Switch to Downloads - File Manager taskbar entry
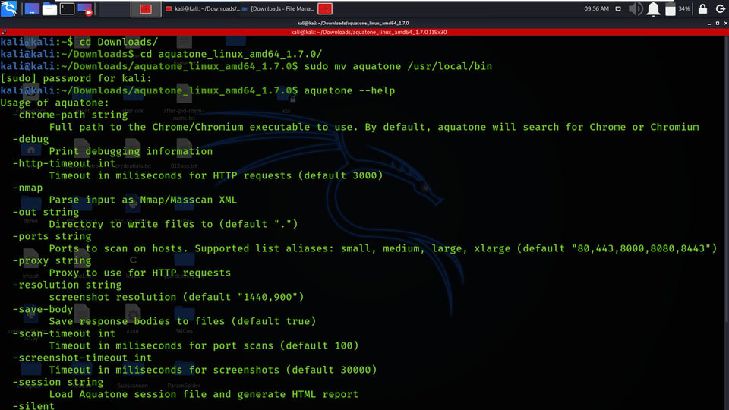This screenshot has height=410, width=729. pos(278,9)
